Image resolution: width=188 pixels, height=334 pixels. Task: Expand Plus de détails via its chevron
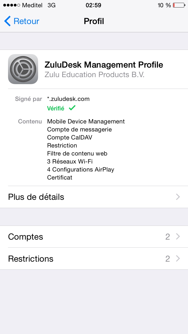tap(178, 197)
